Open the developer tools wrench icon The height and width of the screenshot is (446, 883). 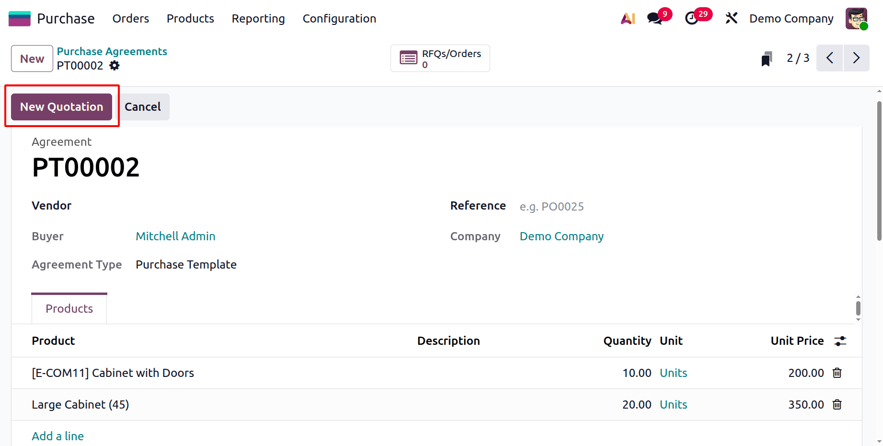tap(732, 18)
